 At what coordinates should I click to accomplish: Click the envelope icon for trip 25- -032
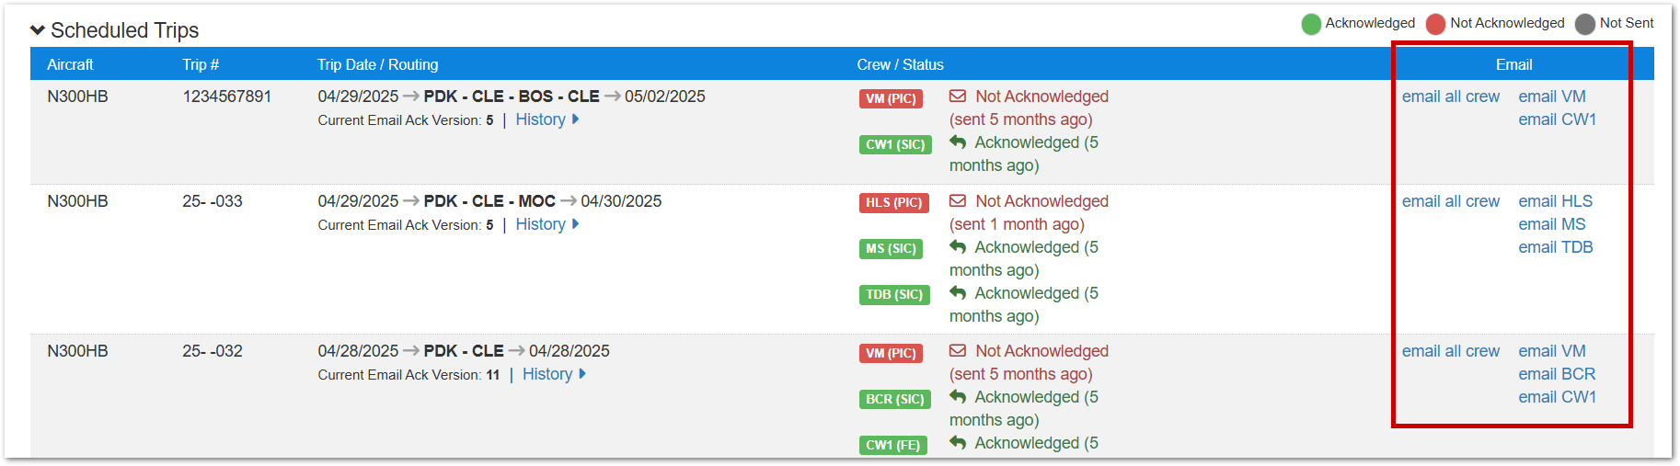[958, 351]
